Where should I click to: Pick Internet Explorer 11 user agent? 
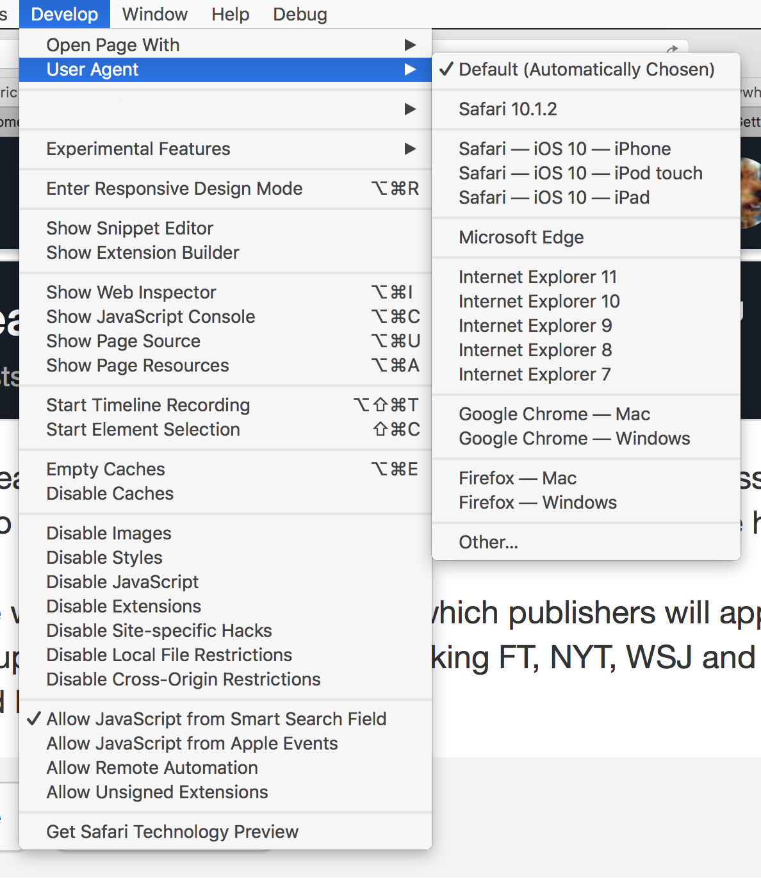[537, 277]
